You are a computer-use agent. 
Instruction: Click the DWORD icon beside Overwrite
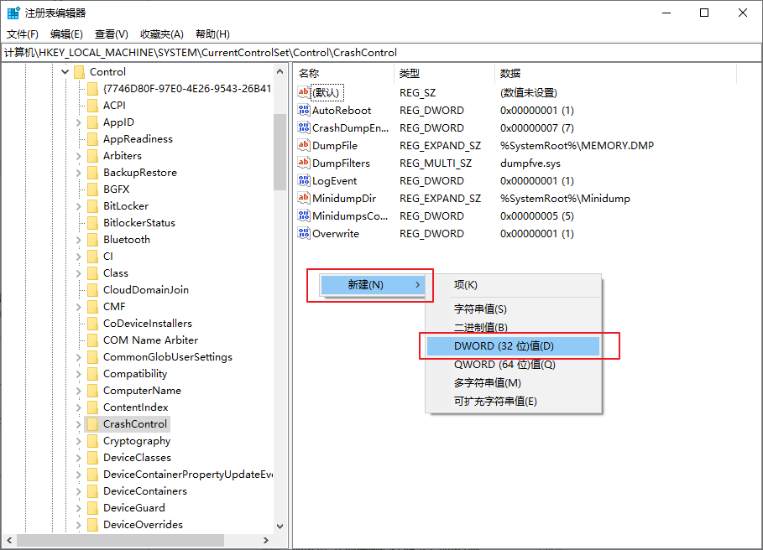[x=304, y=234]
